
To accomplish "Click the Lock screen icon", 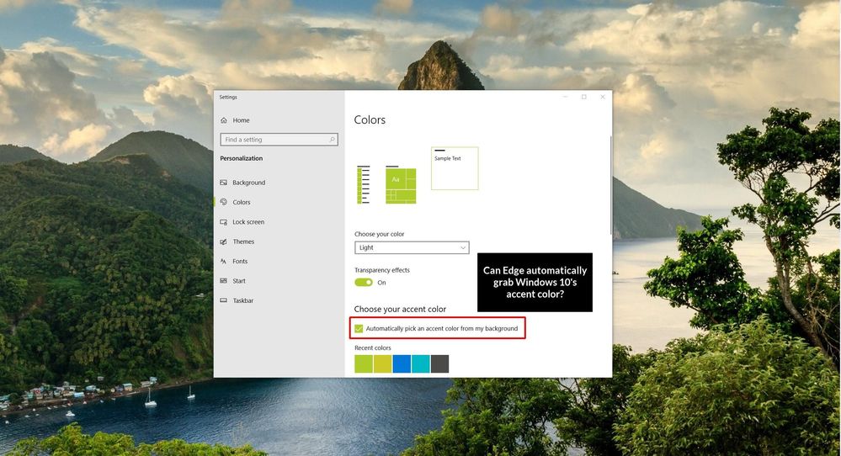I will point(224,222).
